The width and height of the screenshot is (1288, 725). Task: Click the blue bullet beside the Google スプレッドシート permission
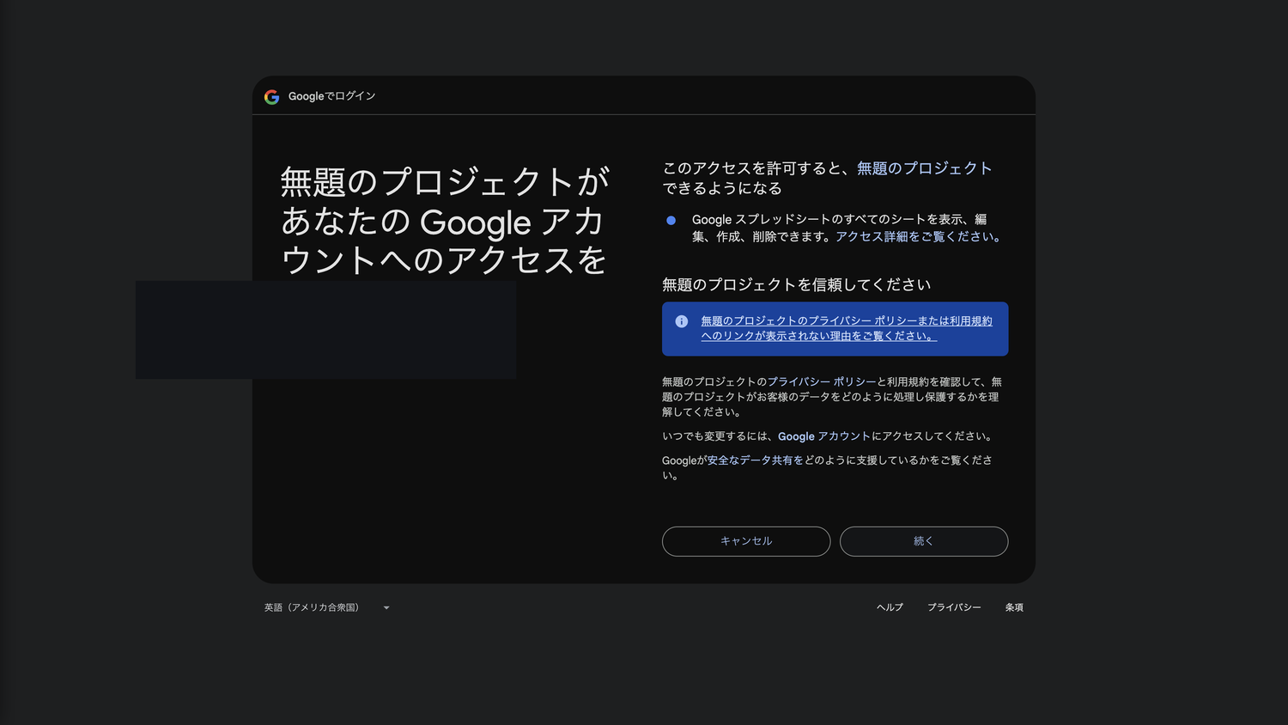coord(671,221)
